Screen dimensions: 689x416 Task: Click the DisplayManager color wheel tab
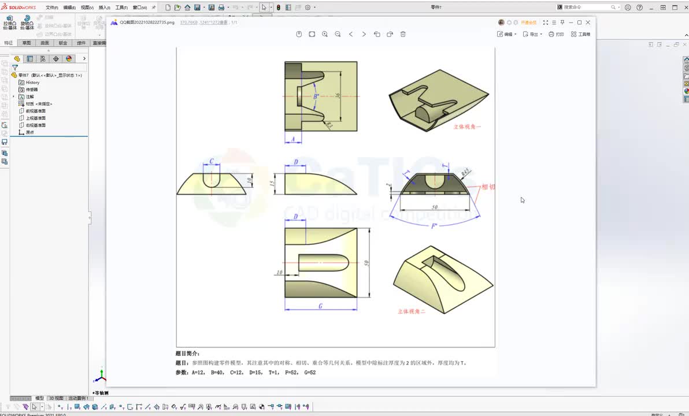pos(69,59)
